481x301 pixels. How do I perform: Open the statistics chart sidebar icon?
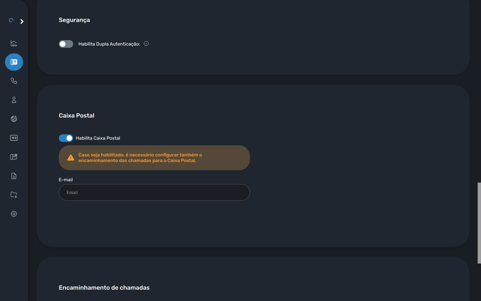click(14, 43)
